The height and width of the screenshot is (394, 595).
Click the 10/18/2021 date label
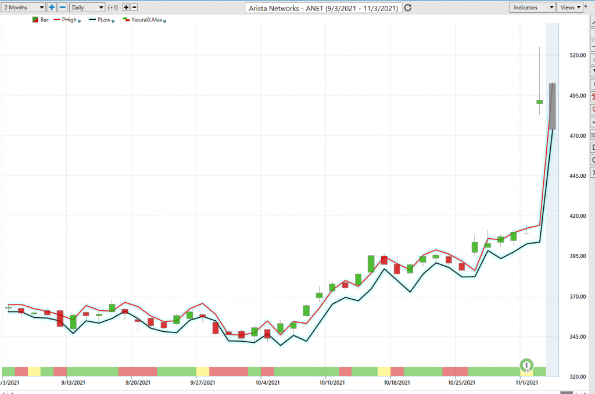[397, 382]
